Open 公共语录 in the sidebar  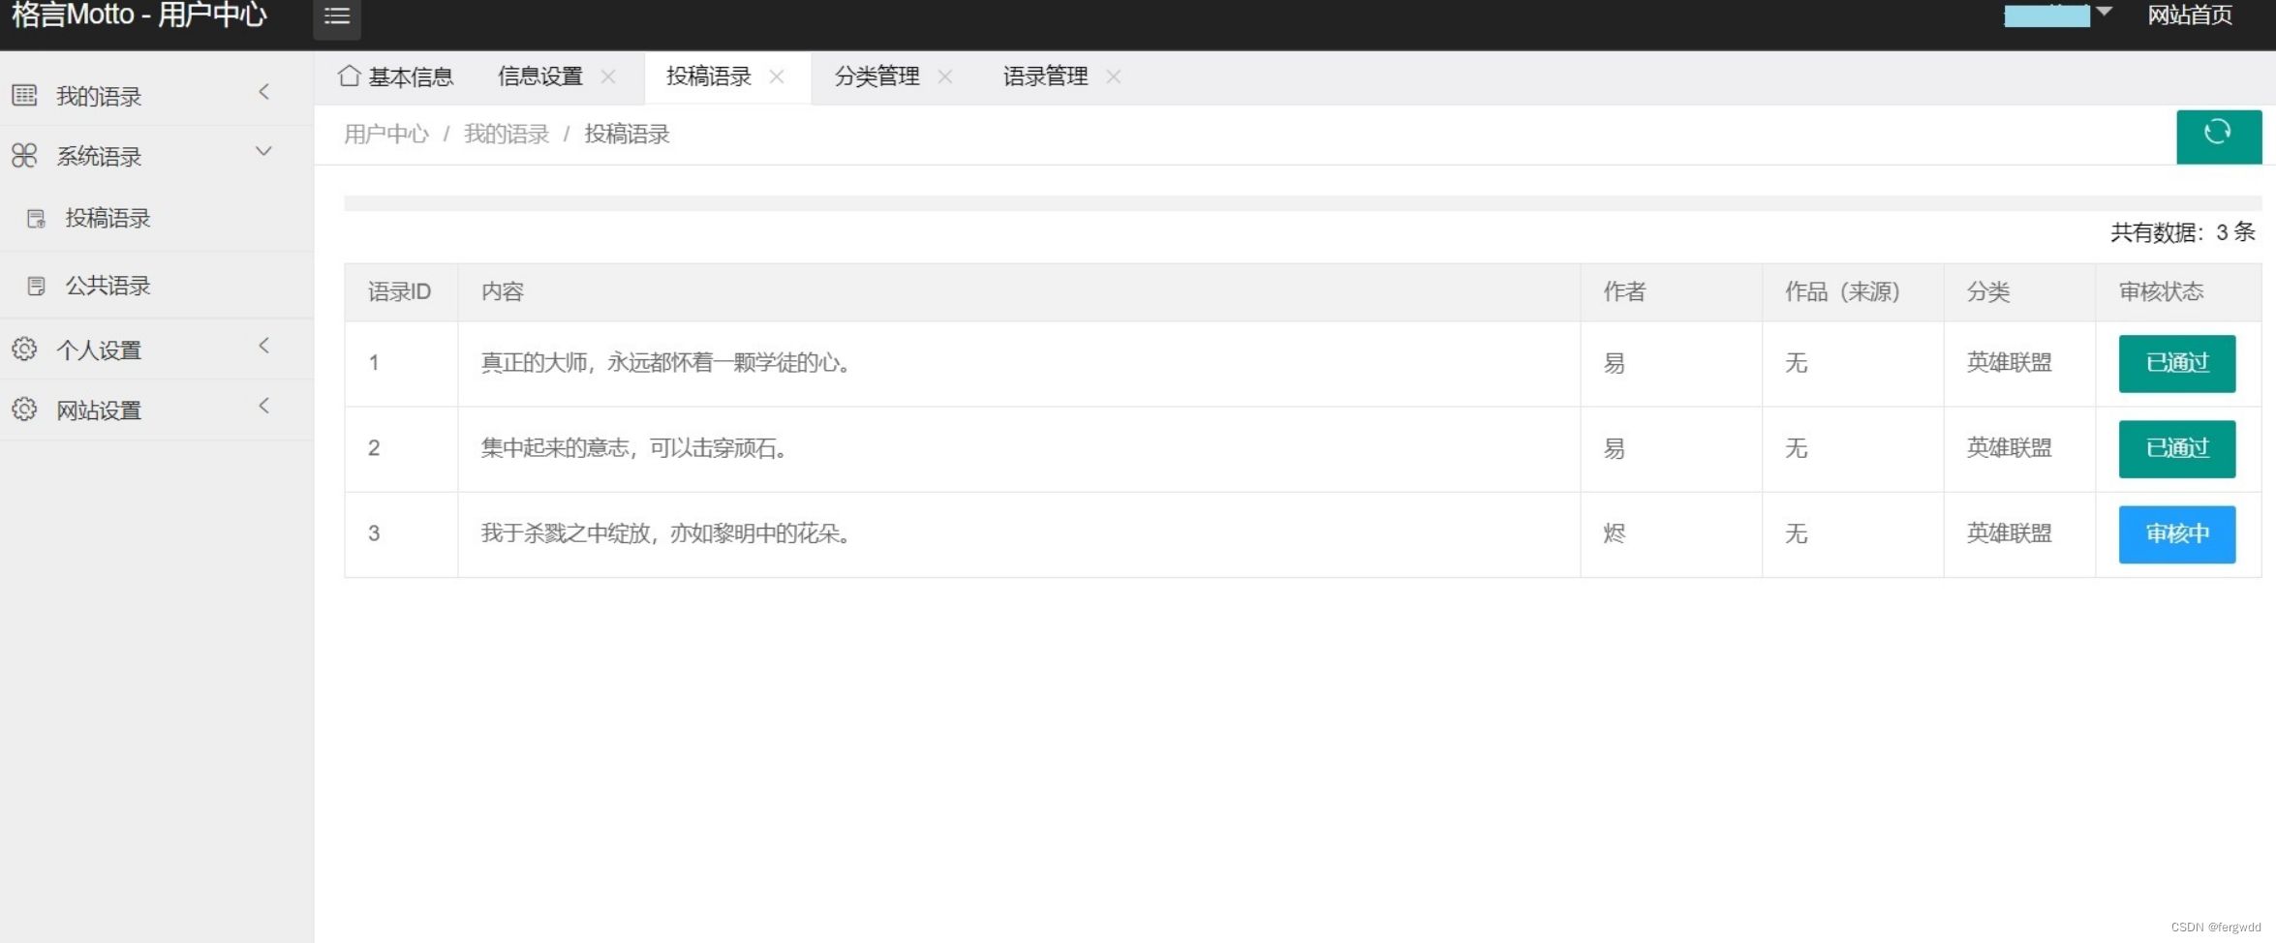[108, 286]
